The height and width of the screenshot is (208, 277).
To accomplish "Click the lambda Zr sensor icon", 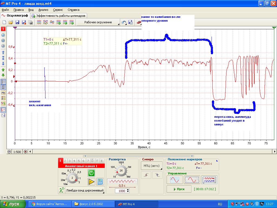I will coord(62,190).
